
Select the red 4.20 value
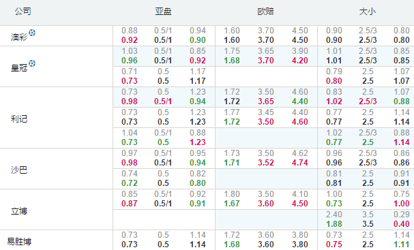click(x=300, y=61)
